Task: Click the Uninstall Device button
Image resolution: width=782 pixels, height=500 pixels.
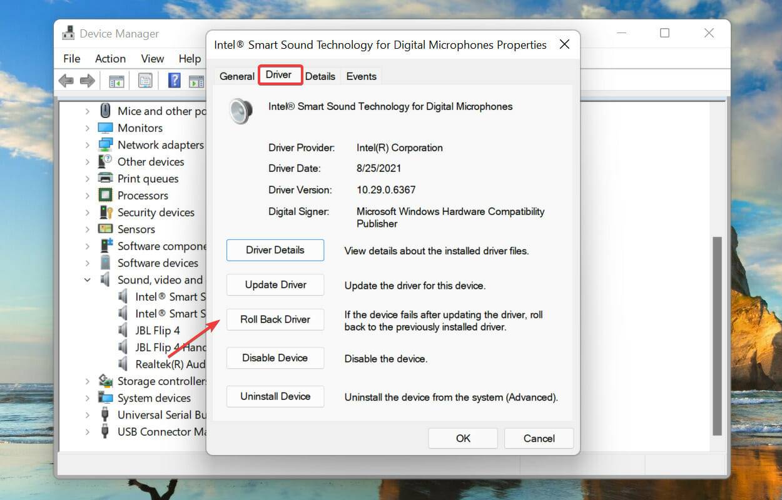Action: click(275, 396)
